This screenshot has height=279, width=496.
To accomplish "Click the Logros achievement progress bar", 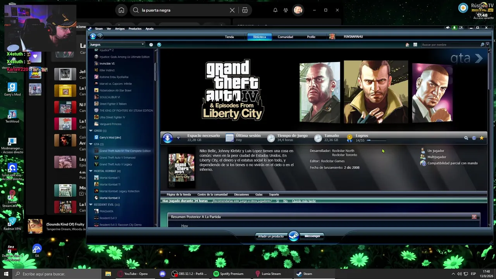I will point(376,140).
